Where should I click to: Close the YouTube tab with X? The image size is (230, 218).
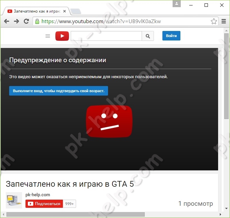click(x=65, y=11)
